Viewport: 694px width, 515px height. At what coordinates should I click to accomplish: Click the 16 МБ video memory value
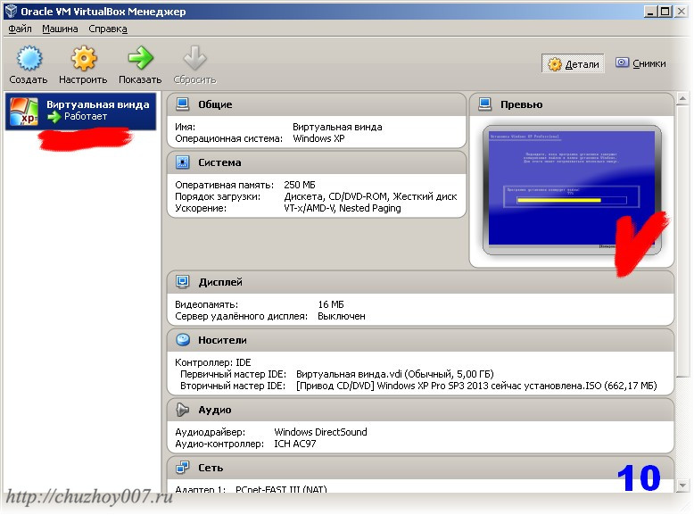(331, 304)
